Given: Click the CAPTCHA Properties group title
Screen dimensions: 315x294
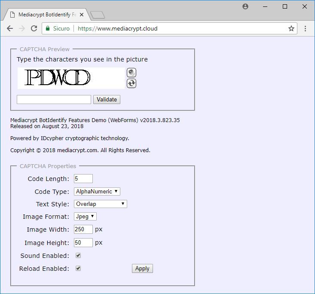Looking at the screenshot, I should coord(48,166).
